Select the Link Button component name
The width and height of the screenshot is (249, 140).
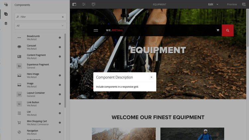(33, 102)
